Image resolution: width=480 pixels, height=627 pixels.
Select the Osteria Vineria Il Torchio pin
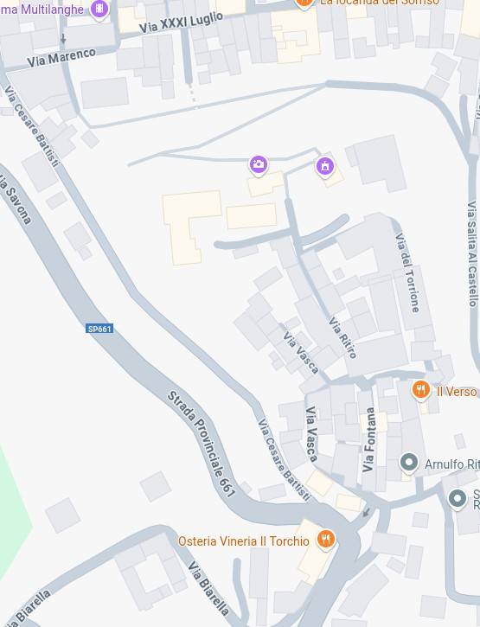point(326,541)
